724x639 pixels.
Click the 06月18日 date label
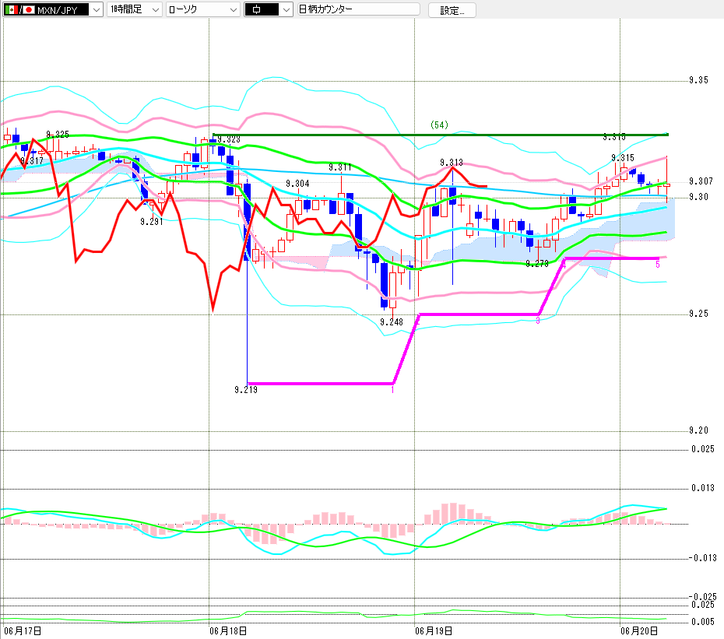tap(227, 630)
